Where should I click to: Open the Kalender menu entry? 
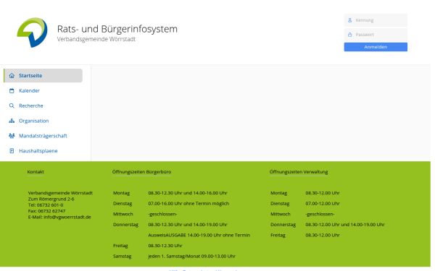tap(43, 91)
